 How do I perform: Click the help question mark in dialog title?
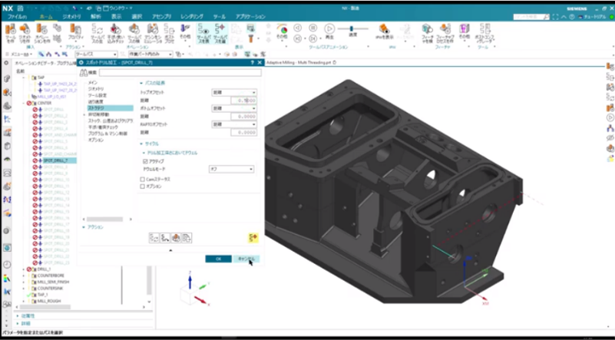(252, 62)
